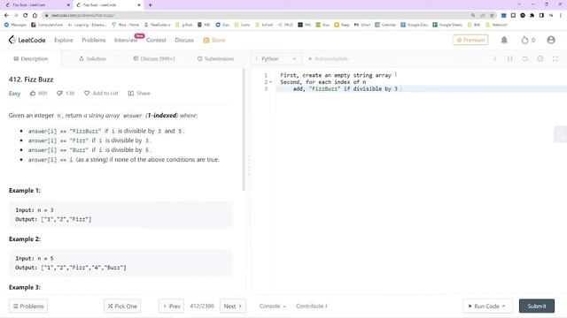Open the Python language dropdown
Screen dimensions: 567x318
[x=276, y=59]
